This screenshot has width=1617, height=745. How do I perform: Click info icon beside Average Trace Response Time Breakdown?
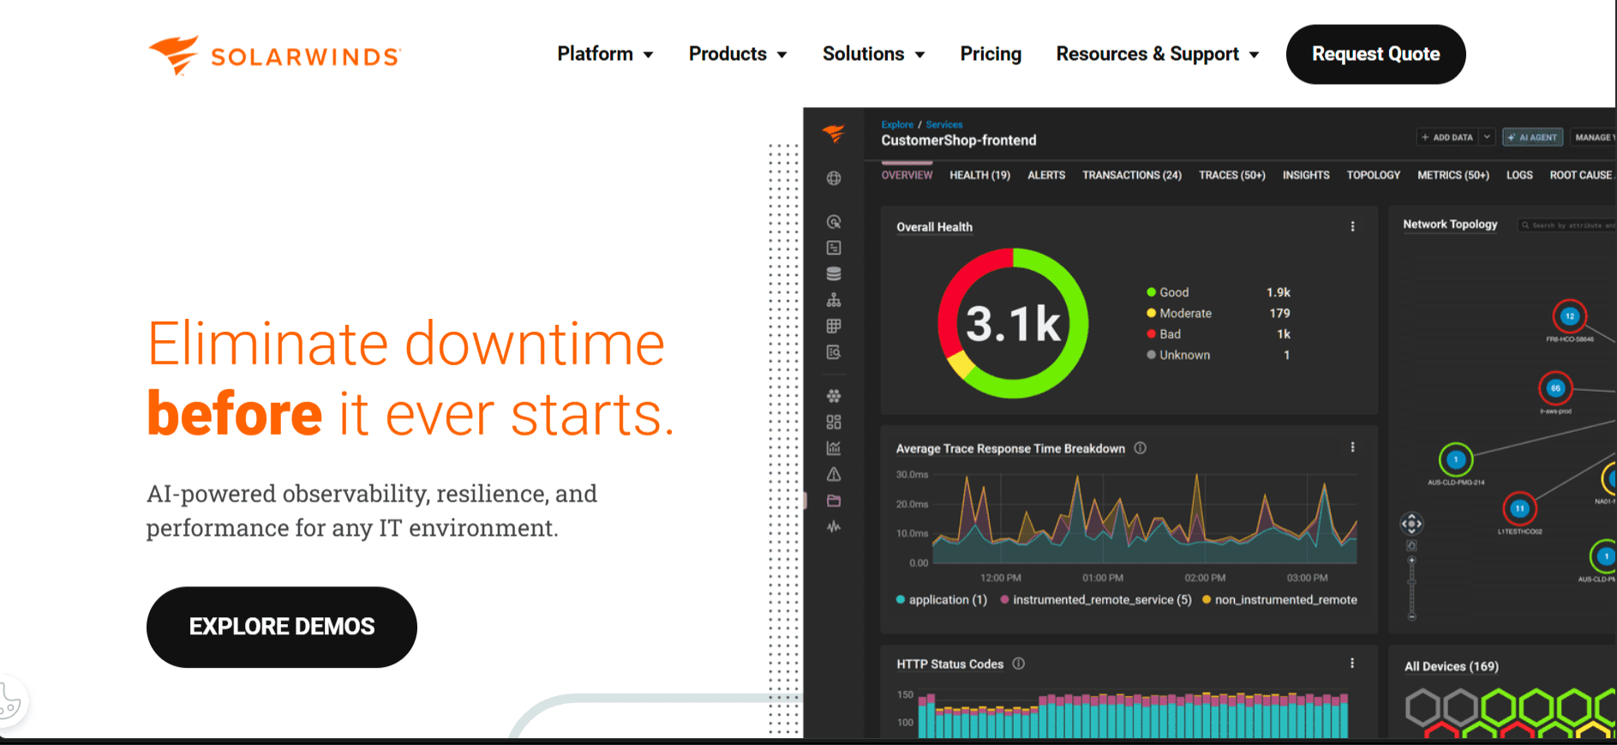tap(1141, 448)
